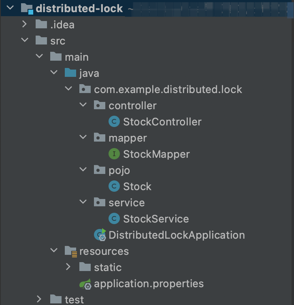The width and height of the screenshot is (294, 305).
Task: Expand the test folder
Action: pyautogui.click(x=39, y=299)
